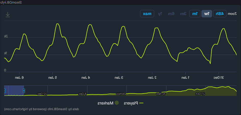Screen dimensions: 241x115
Task: Click the 10 Nov navigator label
Action: [x=161, y=94]
